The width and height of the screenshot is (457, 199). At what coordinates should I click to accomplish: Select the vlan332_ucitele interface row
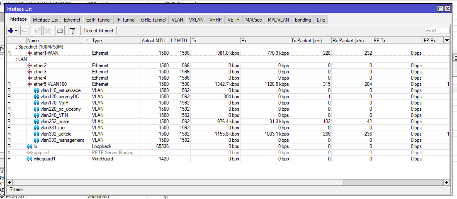tap(55, 134)
